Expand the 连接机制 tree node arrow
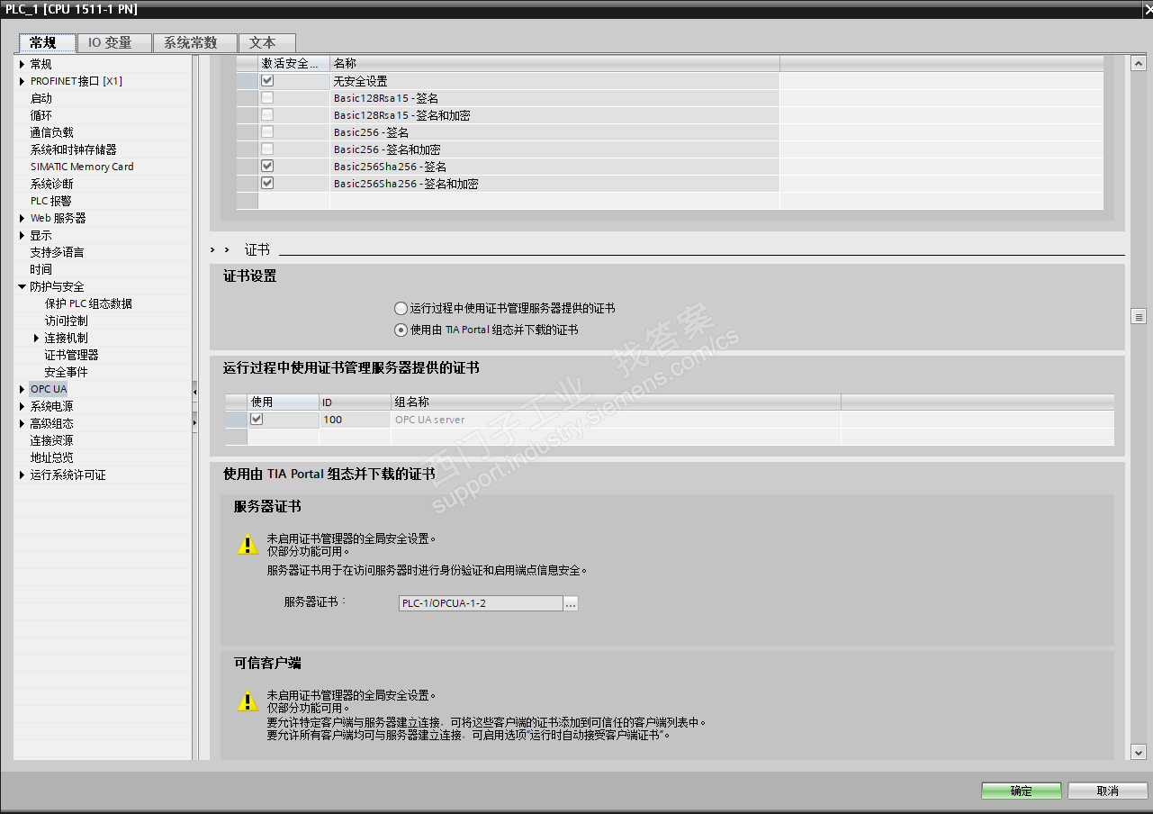The image size is (1153, 814). coord(37,338)
